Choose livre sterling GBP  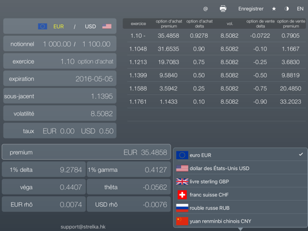[x=241, y=182]
